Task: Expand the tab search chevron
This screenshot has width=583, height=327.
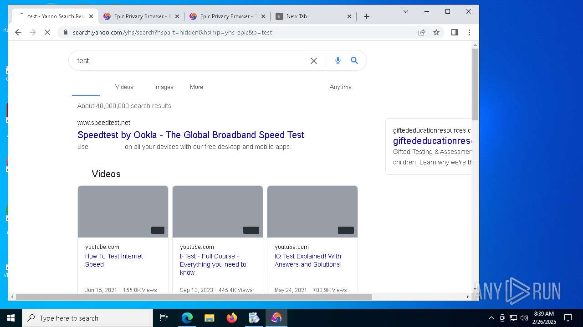Action: [406, 11]
